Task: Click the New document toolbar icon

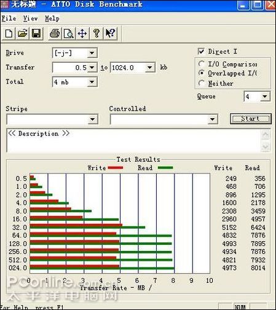Action: pyautogui.click(x=9, y=33)
